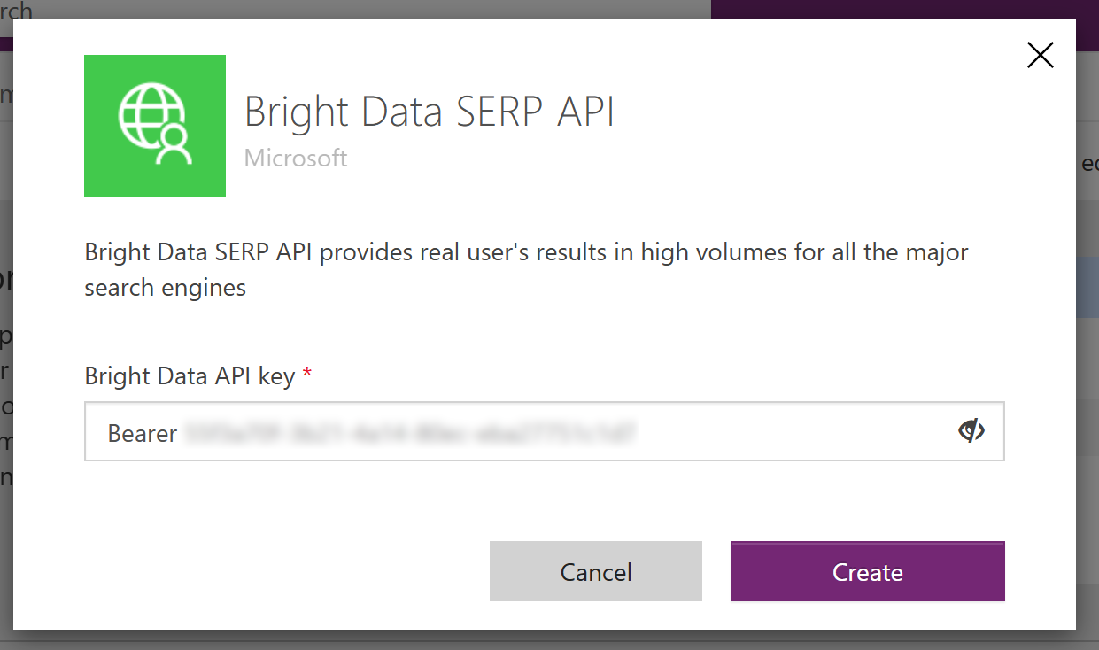
Task: Click the Bright Data SERP API title
Action: 430,112
